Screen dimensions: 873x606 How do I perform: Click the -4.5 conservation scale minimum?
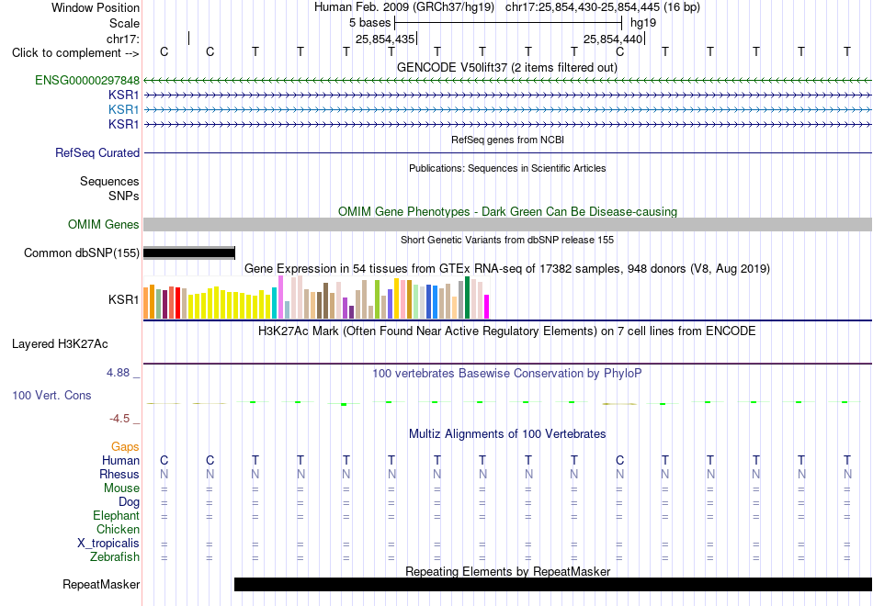(119, 419)
